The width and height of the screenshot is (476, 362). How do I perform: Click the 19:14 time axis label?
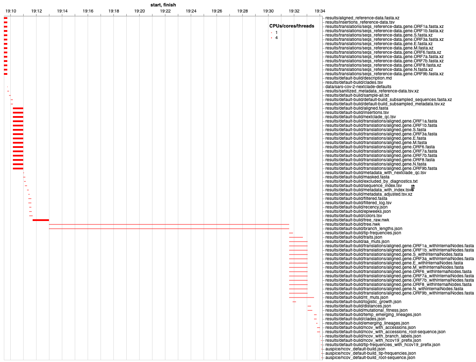pyautogui.click(x=62, y=11)
